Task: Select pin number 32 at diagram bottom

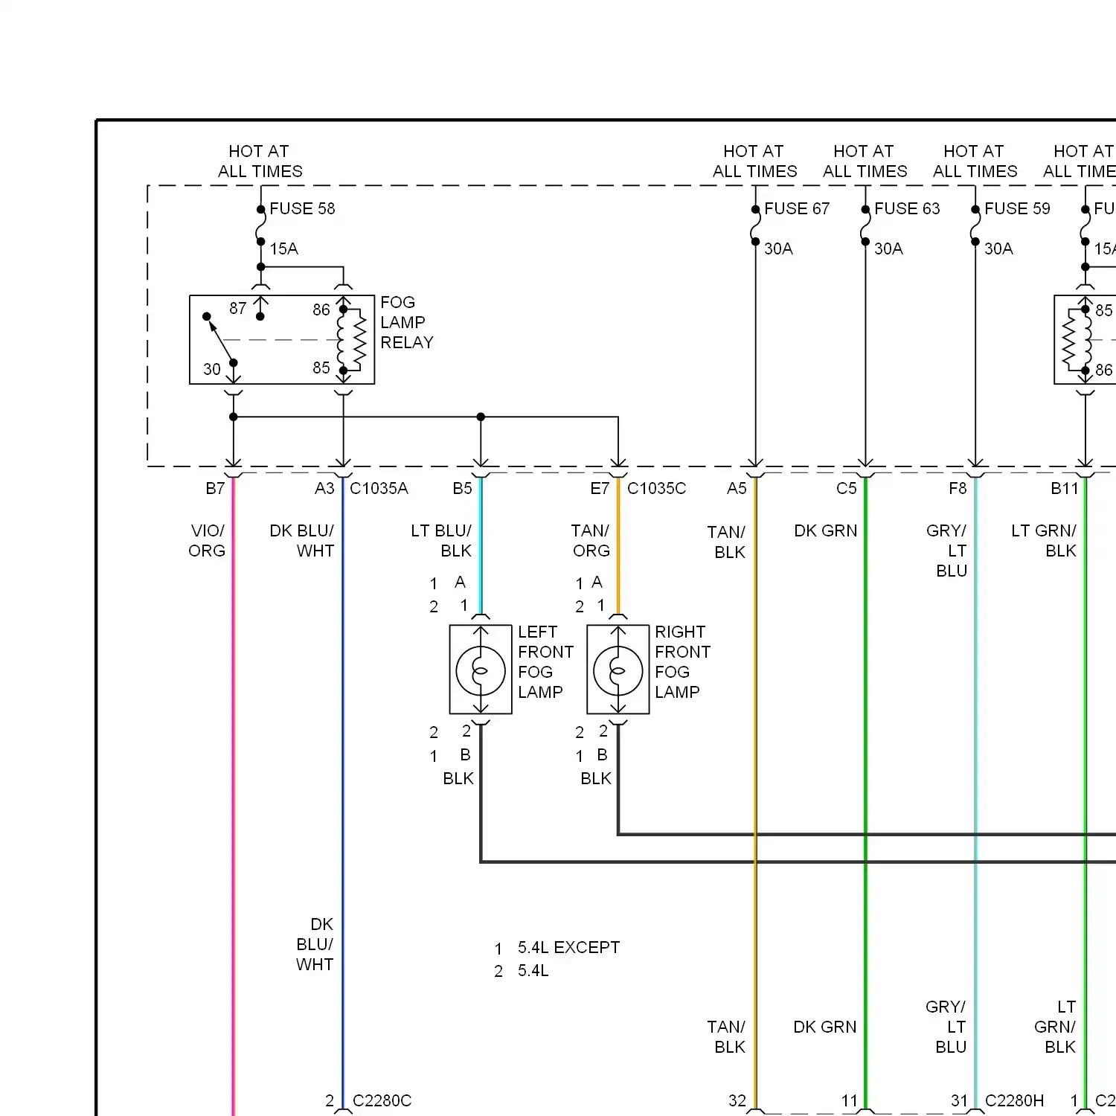Action: point(737,1100)
